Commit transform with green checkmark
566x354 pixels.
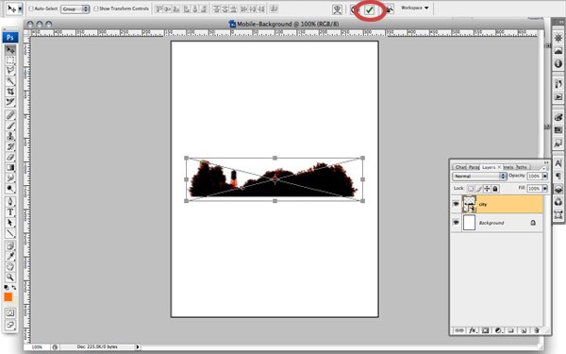369,10
